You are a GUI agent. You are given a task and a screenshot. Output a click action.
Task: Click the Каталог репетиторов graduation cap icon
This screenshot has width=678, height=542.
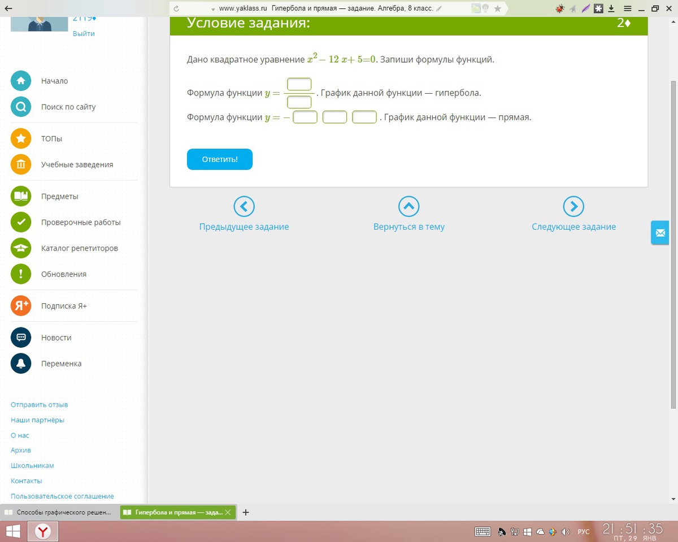21,248
